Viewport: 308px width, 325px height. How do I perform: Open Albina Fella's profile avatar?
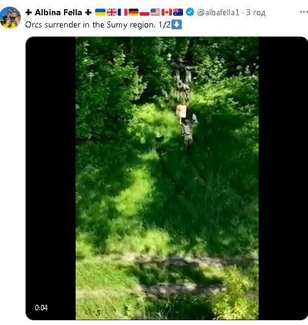10,17
